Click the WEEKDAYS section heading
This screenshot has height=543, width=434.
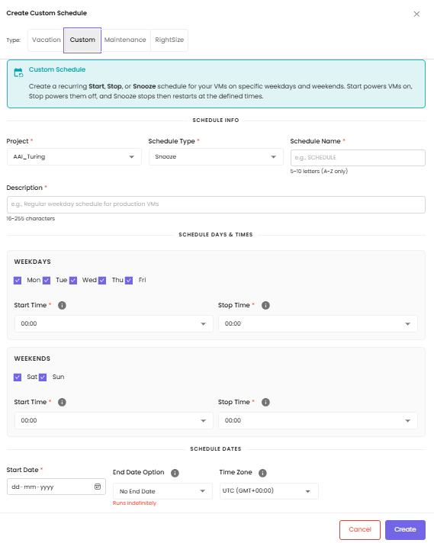click(32, 262)
